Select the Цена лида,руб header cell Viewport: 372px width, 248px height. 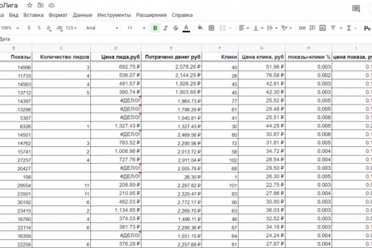click(x=116, y=57)
